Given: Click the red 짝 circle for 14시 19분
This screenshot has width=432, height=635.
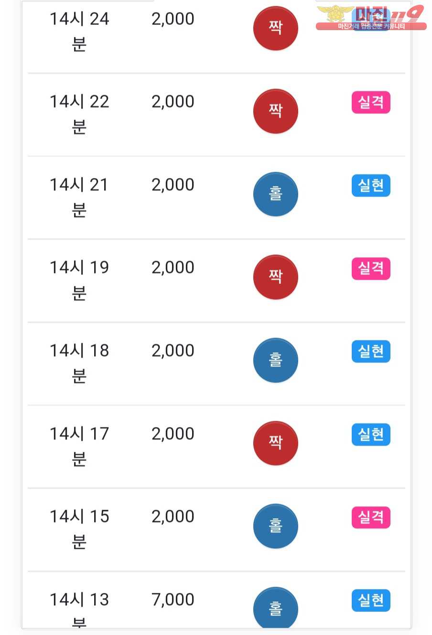Looking at the screenshot, I should (276, 277).
